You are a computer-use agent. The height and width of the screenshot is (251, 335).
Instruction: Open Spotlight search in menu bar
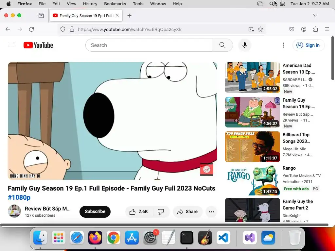tap(271, 4)
